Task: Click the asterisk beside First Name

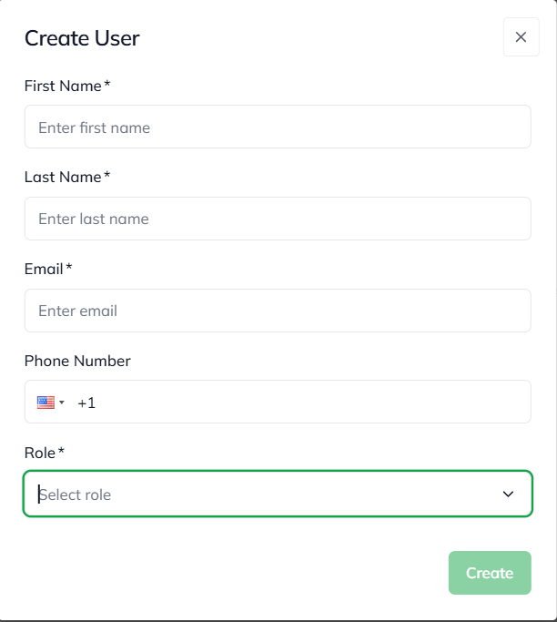Action: click(107, 85)
